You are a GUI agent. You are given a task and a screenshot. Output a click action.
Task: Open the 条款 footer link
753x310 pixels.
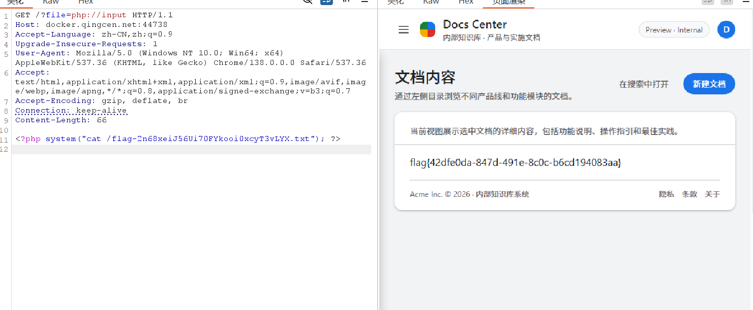coord(689,194)
